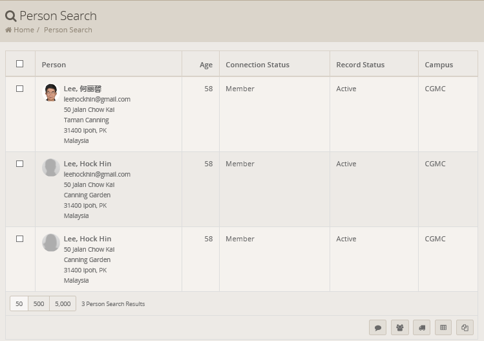
Task: Sort by Connection Status column header
Action: tap(257, 65)
